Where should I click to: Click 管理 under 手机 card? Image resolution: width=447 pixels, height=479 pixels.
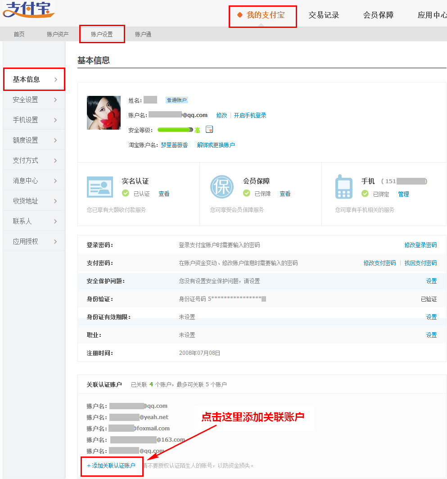click(x=403, y=194)
